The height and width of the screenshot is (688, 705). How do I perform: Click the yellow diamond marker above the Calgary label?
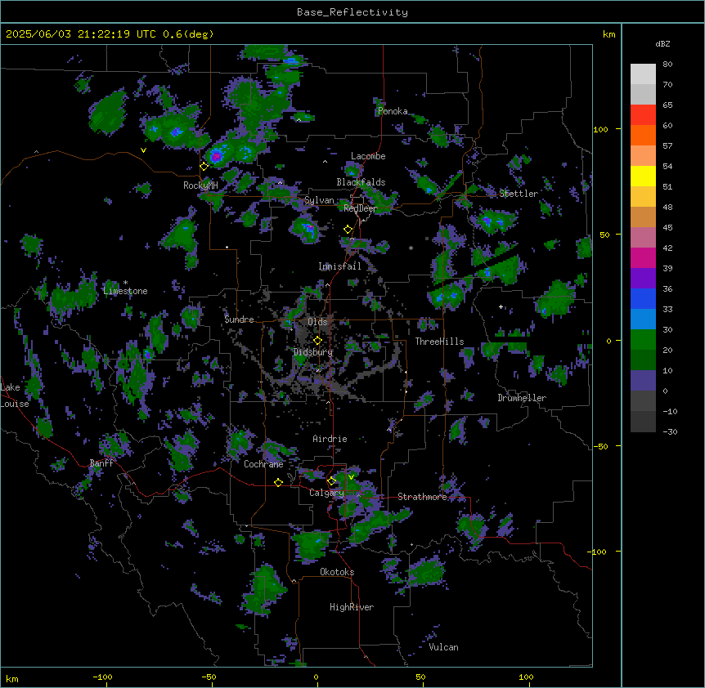coord(331,481)
